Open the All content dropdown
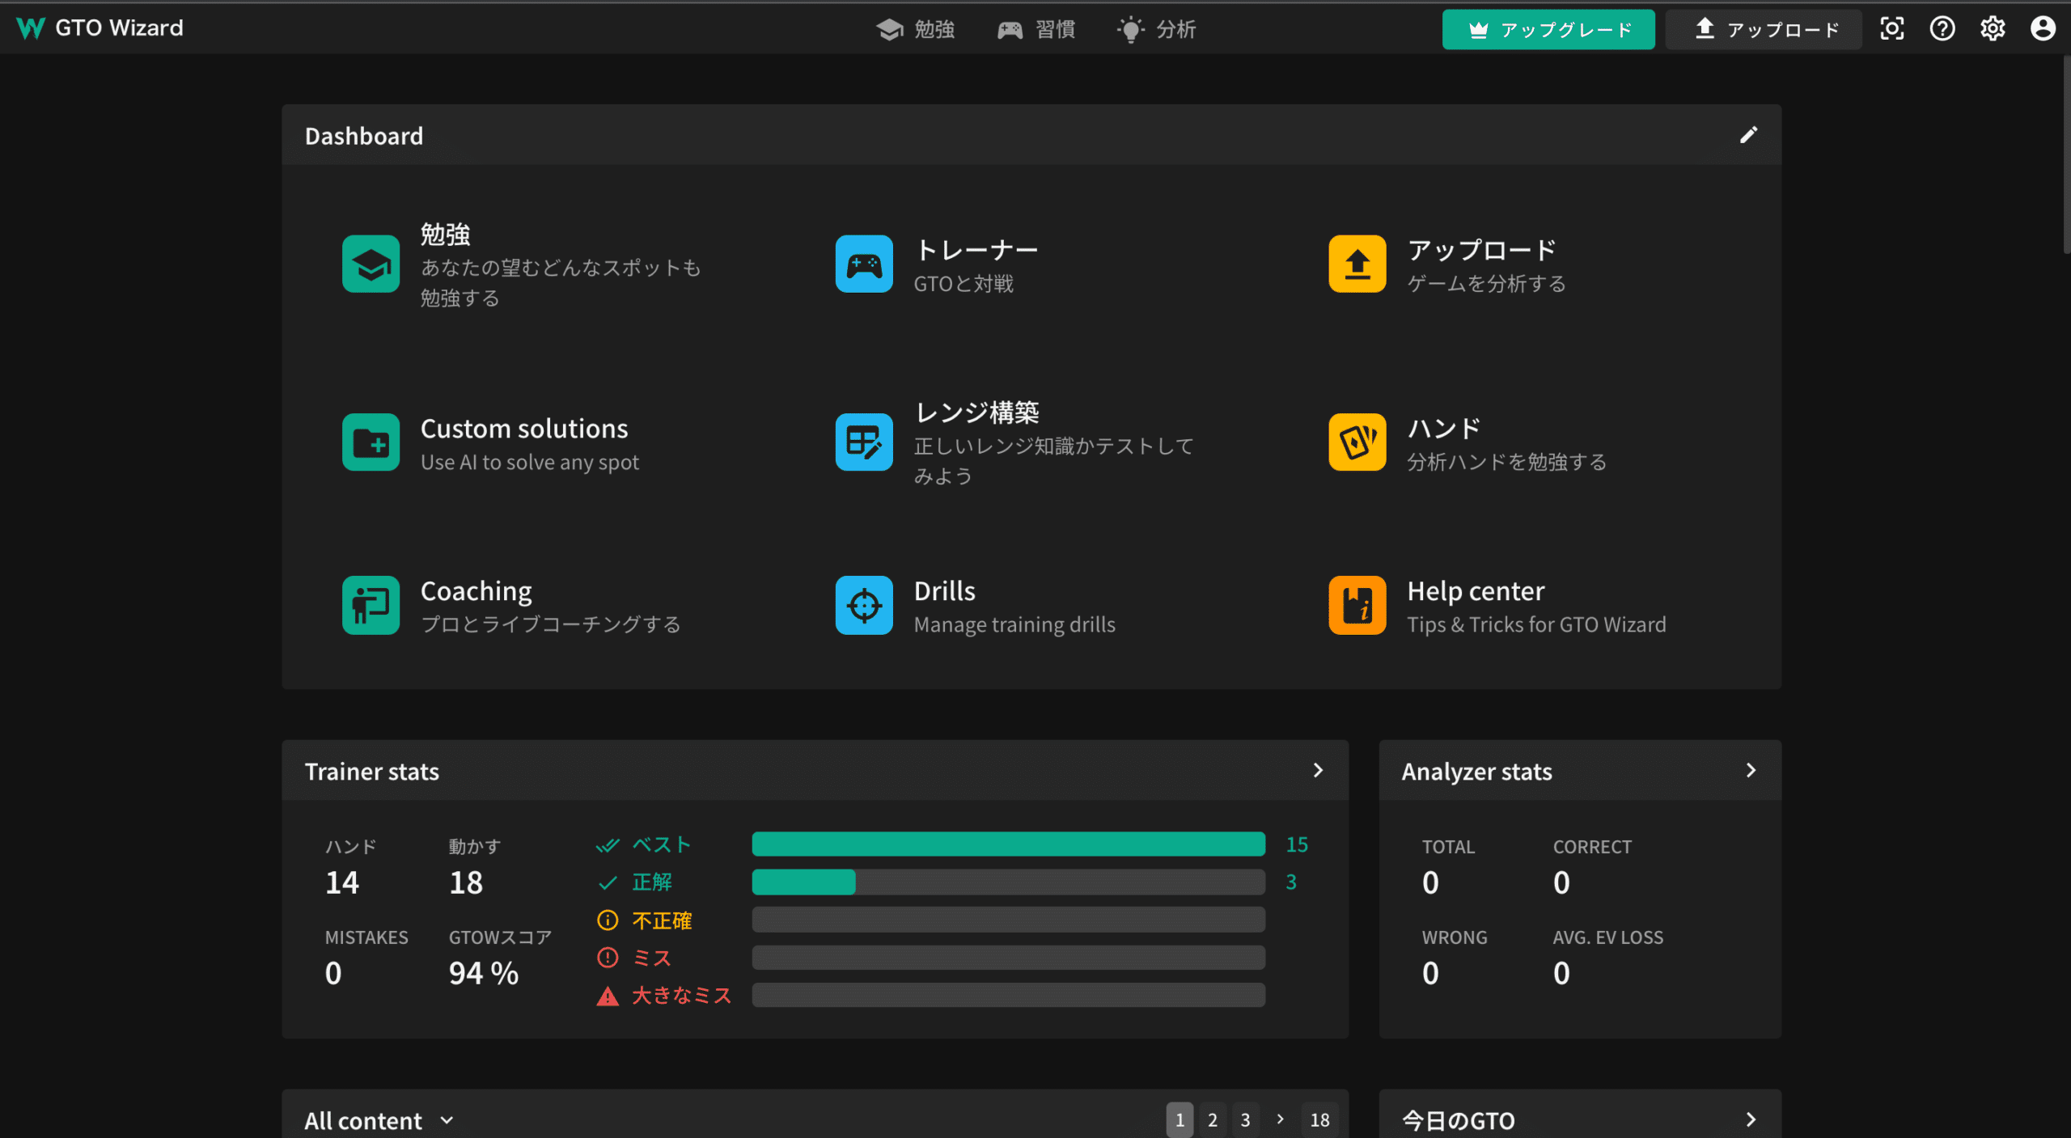 379,1120
